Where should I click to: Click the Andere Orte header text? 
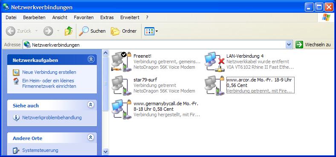pyautogui.click(x=27, y=138)
